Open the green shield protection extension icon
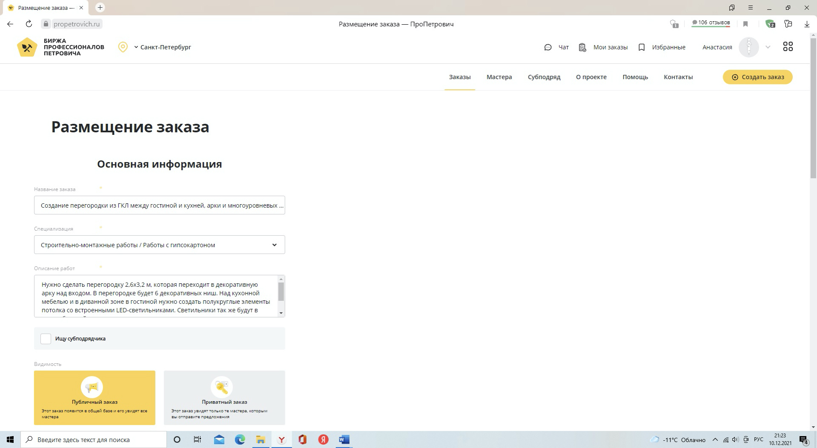This screenshot has width=817, height=448. click(x=770, y=24)
